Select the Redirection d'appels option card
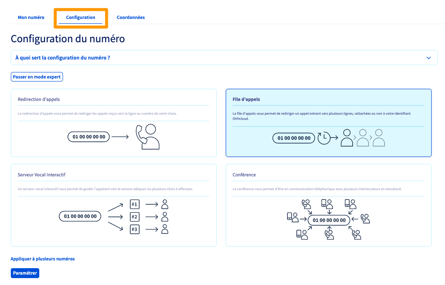The image size is (445, 285). point(114,122)
